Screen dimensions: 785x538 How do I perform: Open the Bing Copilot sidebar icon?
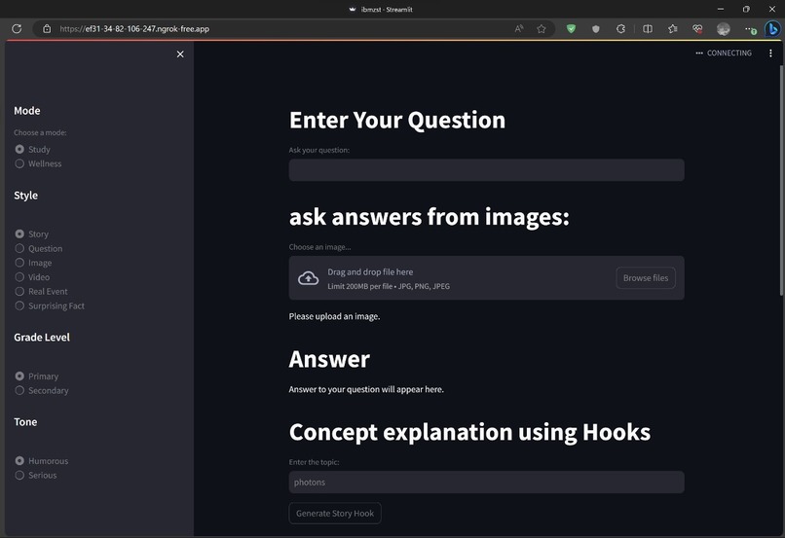pyautogui.click(x=773, y=29)
